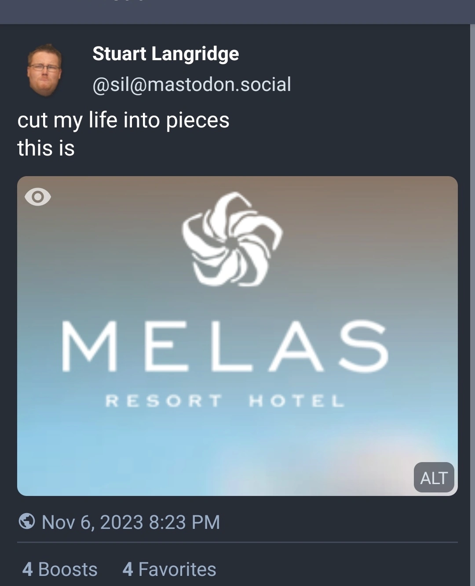
Task: Select the 'cut my life into pieces' text
Action: click(123, 120)
